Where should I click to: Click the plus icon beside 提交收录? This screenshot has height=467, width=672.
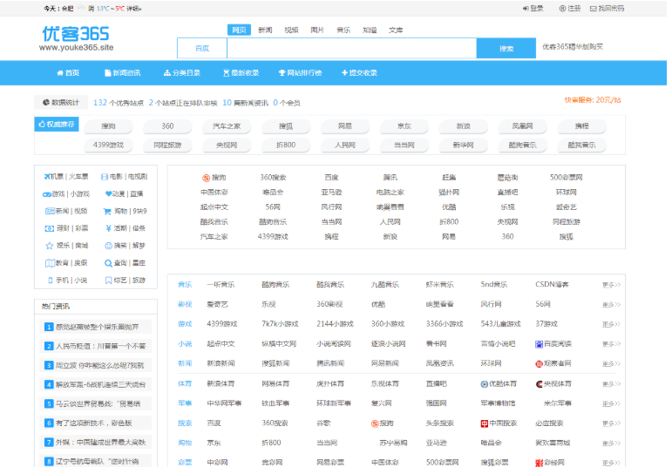pyautogui.click(x=344, y=73)
